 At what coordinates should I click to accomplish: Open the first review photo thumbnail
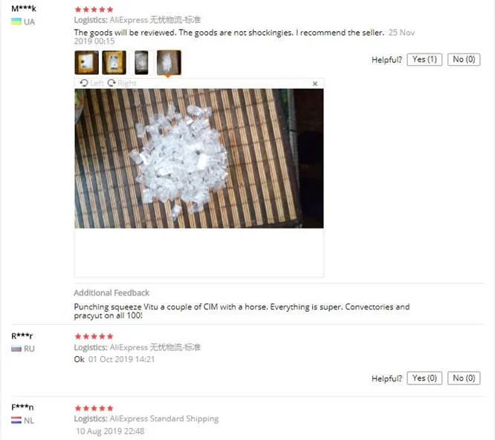(86, 62)
